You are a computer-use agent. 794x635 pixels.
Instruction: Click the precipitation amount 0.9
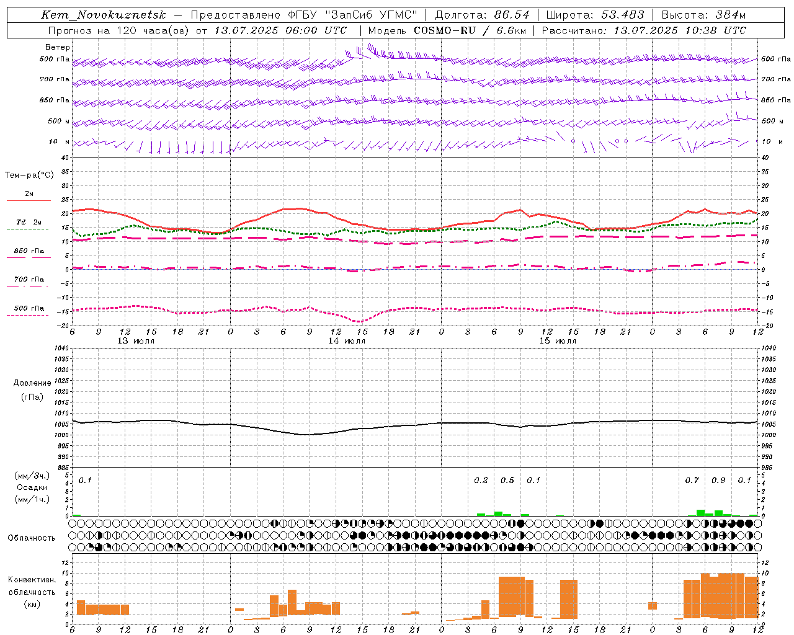click(718, 481)
